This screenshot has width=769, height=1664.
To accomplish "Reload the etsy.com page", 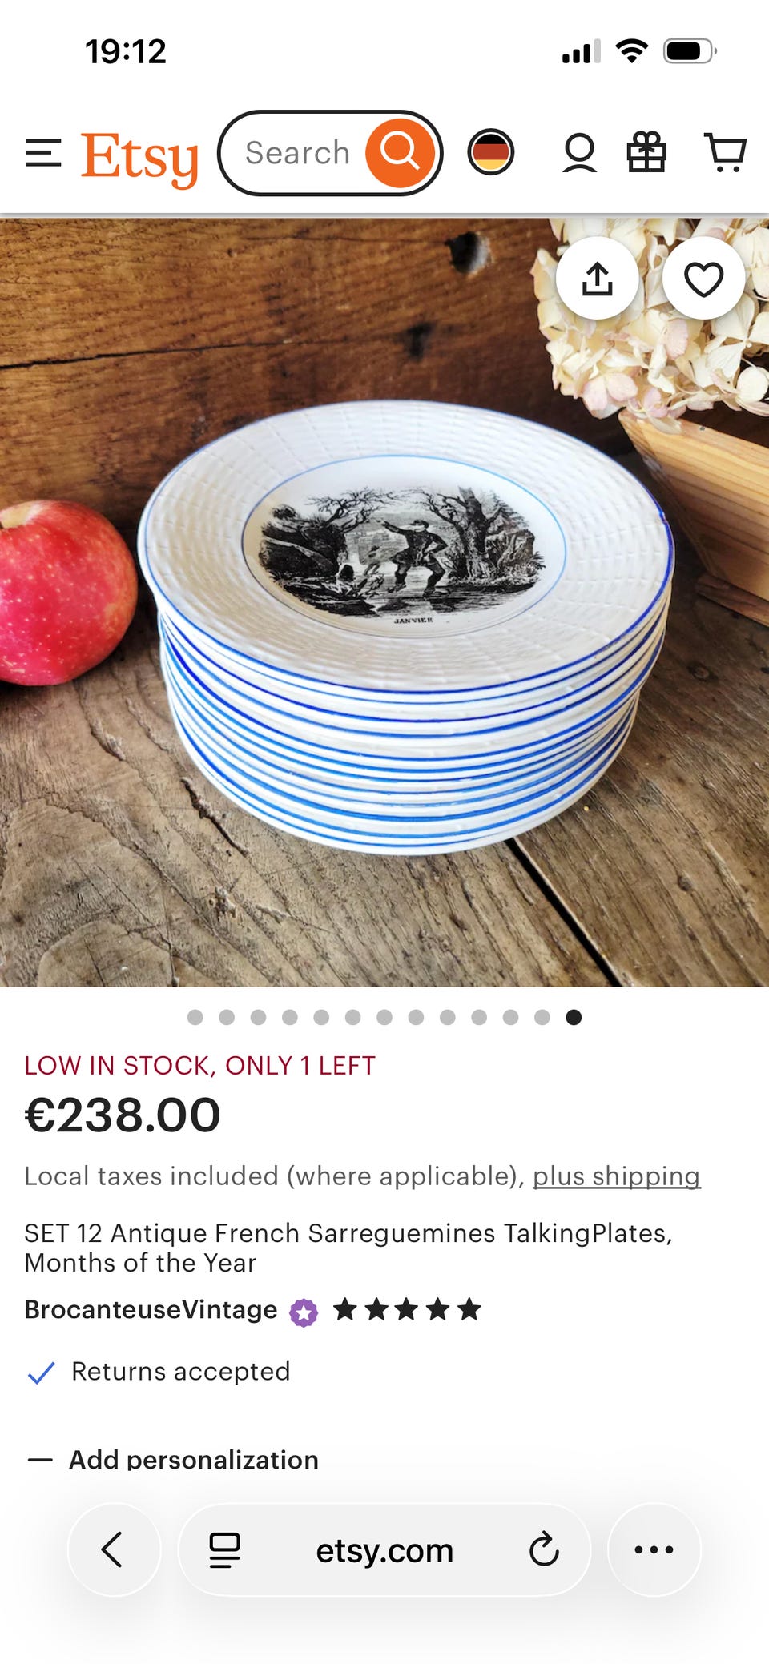I will 544,1549.
